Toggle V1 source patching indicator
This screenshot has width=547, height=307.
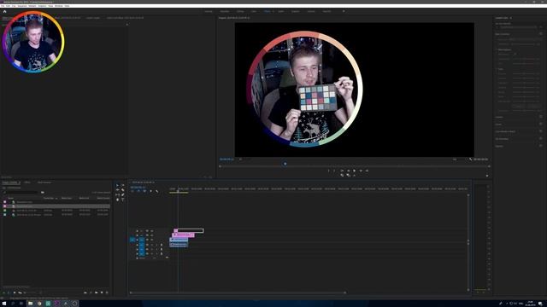coord(132,240)
